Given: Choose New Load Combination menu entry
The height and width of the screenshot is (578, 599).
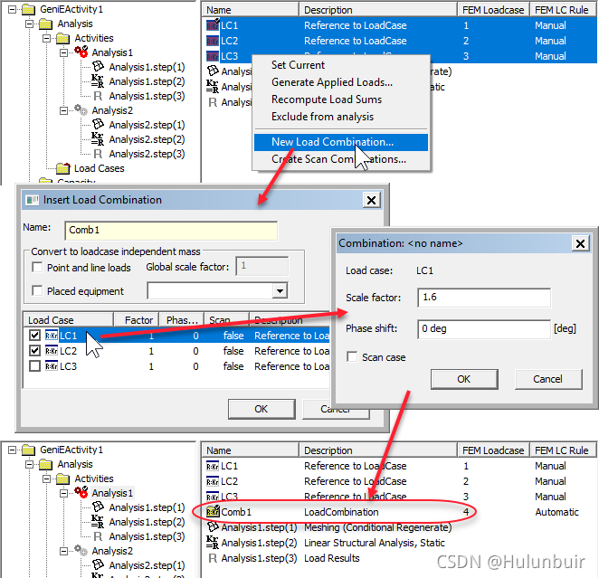Looking at the screenshot, I should [341, 142].
